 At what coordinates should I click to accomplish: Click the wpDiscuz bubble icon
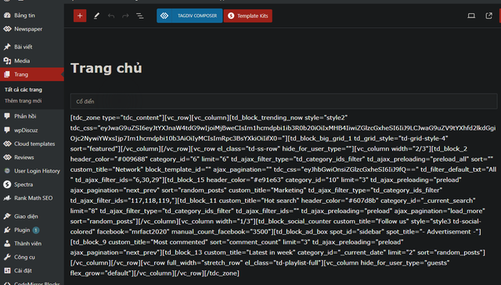7,130
